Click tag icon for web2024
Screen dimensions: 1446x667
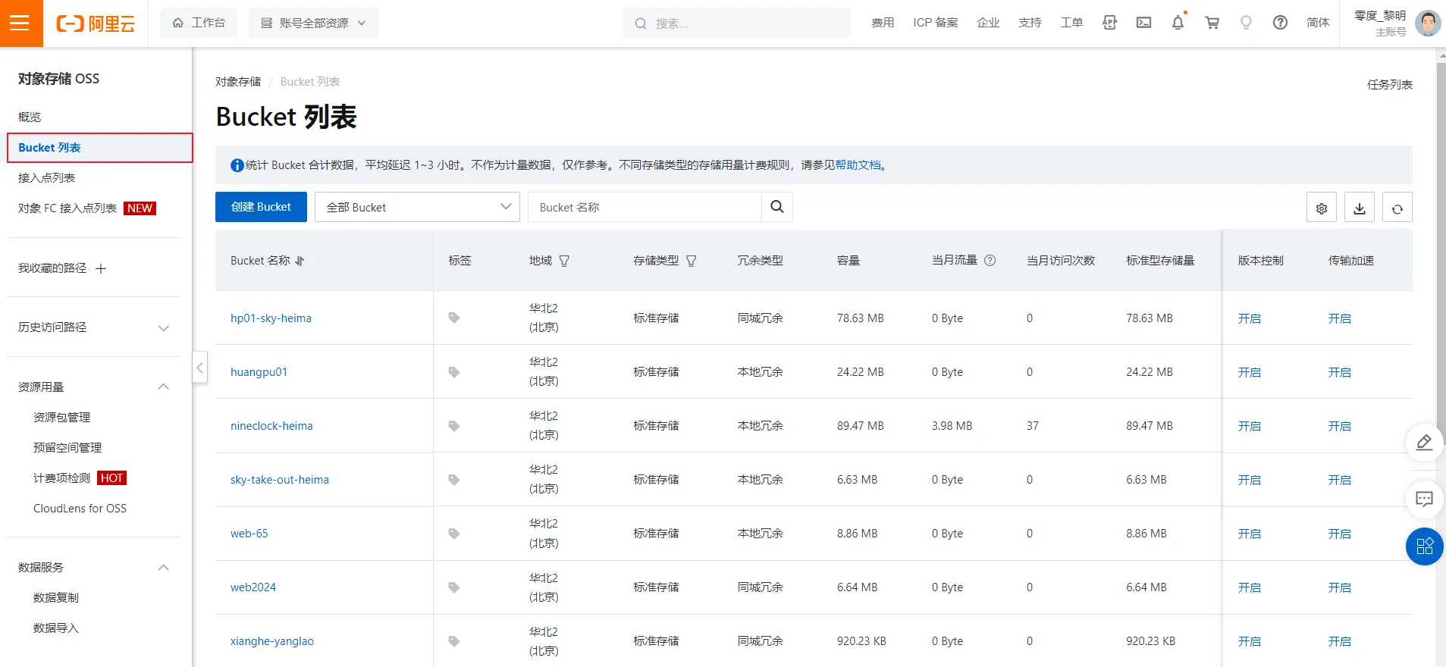pos(454,587)
